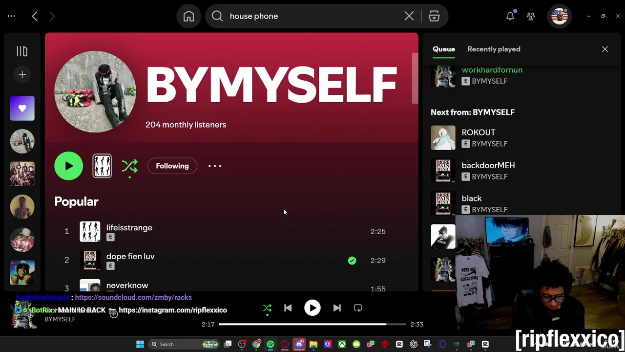Switch to the Queue tab
The height and width of the screenshot is (352, 625).
(444, 49)
